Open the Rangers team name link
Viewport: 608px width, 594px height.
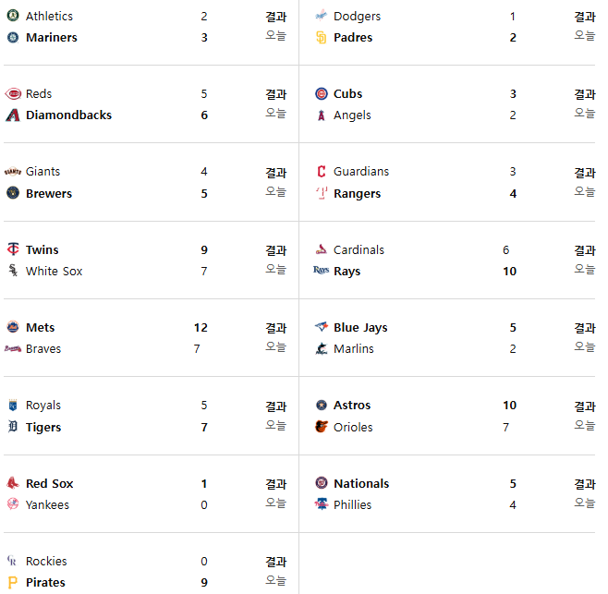357,194
